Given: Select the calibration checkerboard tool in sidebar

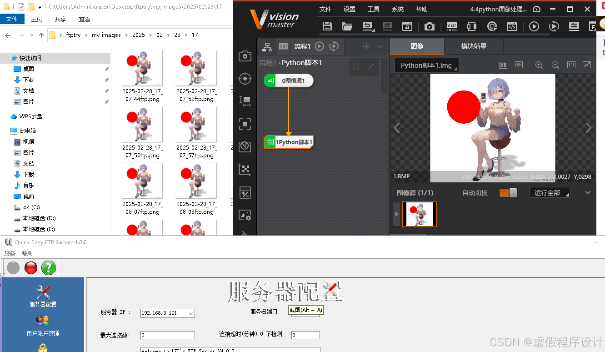Looking at the screenshot, I should 245,170.
